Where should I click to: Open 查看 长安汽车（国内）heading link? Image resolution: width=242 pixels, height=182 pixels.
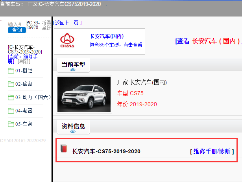point(208,41)
